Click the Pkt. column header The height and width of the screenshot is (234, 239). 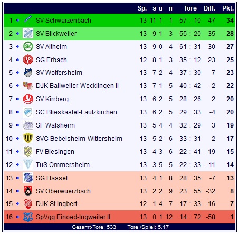pos(228,8)
